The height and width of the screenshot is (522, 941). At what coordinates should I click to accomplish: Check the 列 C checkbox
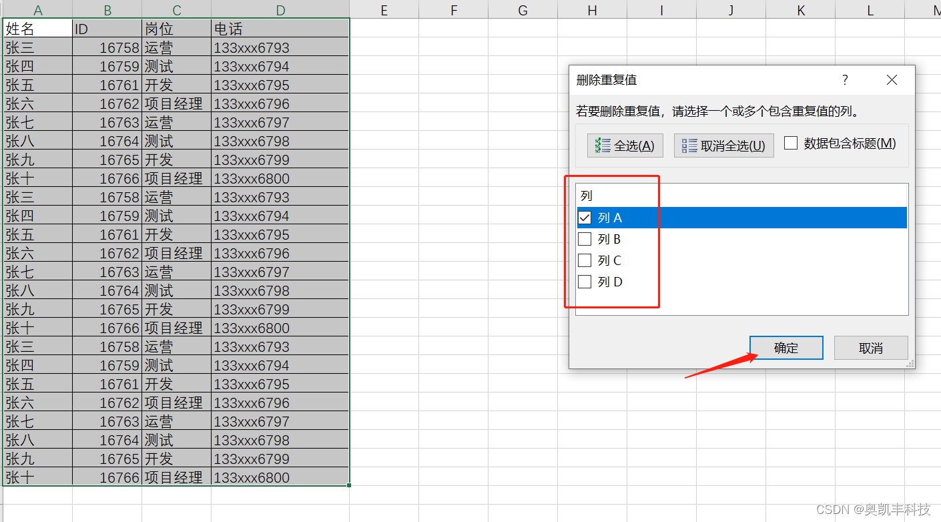tap(585, 260)
